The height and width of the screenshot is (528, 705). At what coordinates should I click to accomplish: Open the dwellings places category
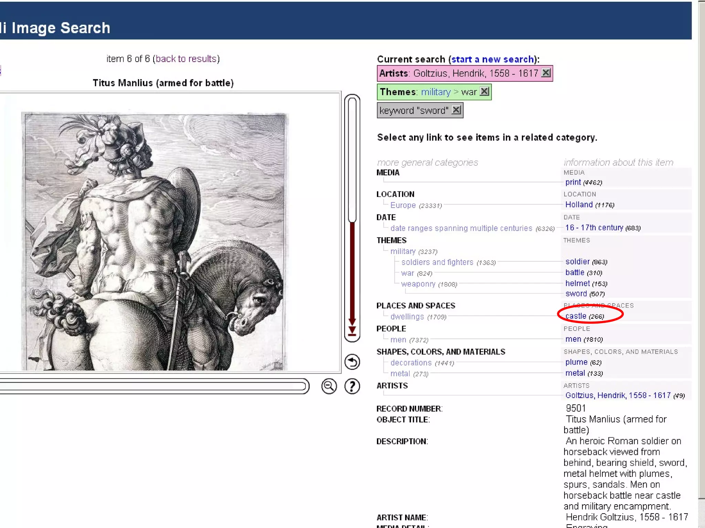pyautogui.click(x=407, y=317)
